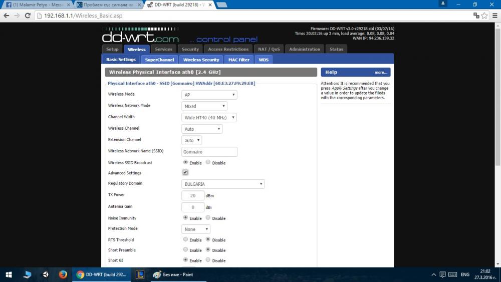This screenshot has width=501, height=282.
Task: Open the Windows Start menu
Action: pyautogui.click(x=9, y=274)
